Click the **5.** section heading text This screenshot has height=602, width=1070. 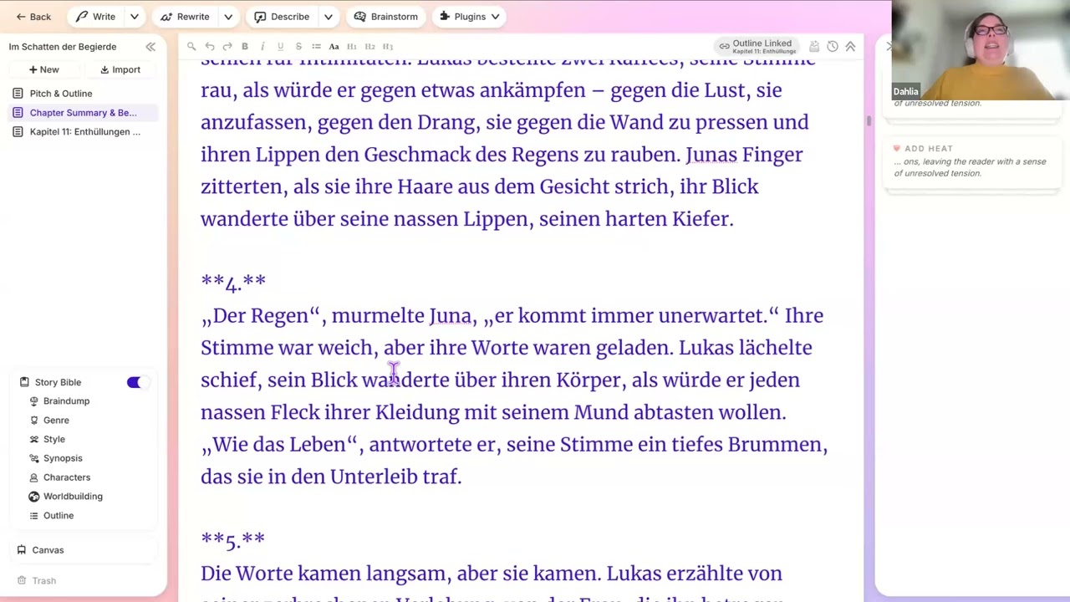(x=232, y=540)
